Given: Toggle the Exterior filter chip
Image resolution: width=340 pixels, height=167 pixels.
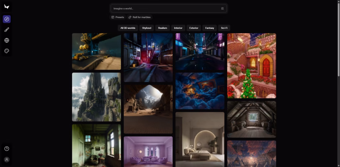Looking at the screenshot, I should [194, 28].
